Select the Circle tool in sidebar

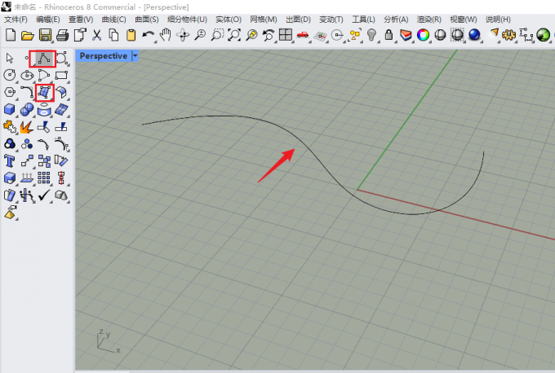click(x=10, y=75)
